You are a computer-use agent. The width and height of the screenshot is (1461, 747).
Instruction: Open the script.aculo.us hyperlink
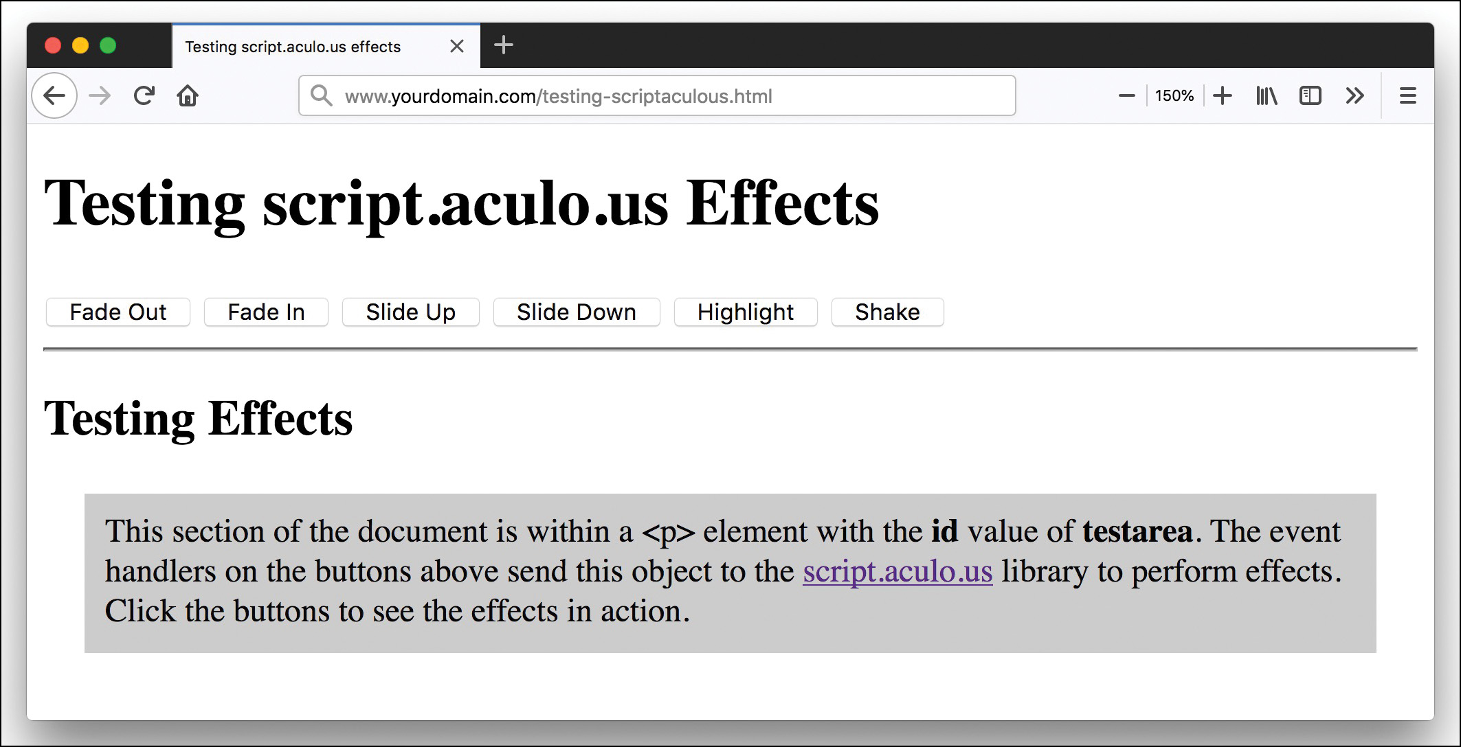tap(897, 571)
